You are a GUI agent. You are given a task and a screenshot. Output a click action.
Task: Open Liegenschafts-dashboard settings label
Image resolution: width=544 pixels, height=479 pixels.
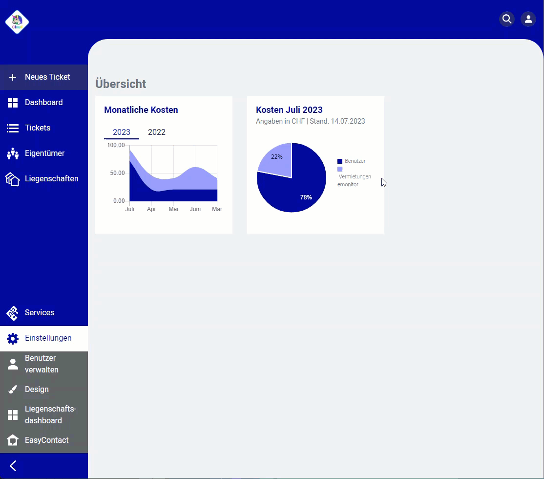point(51,415)
